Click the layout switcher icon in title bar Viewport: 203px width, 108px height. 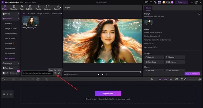[x=147, y=2]
